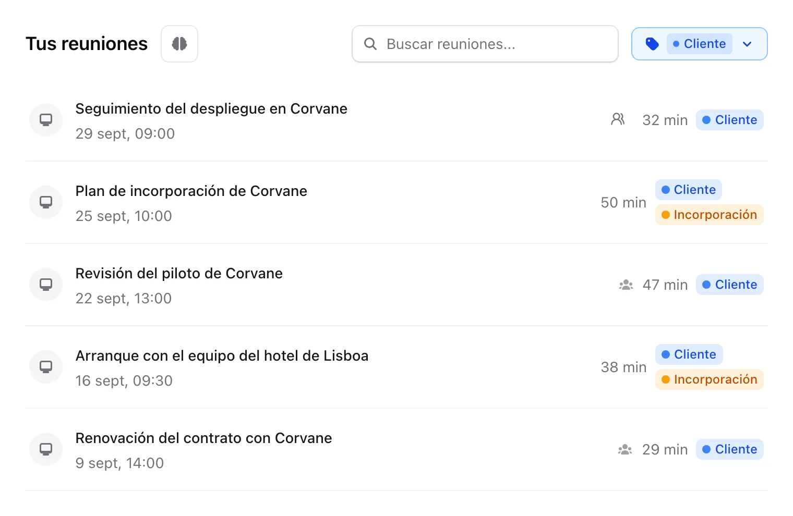Click the 47 min duration text

[665, 285]
